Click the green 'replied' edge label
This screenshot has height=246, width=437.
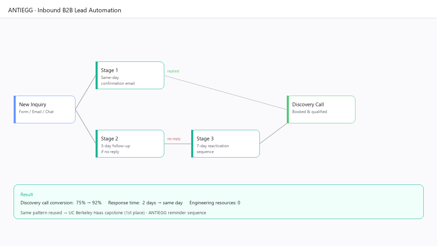tap(173, 71)
